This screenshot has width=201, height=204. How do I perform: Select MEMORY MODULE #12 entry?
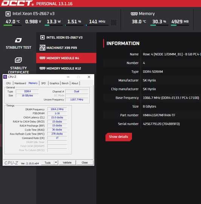[66, 68]
